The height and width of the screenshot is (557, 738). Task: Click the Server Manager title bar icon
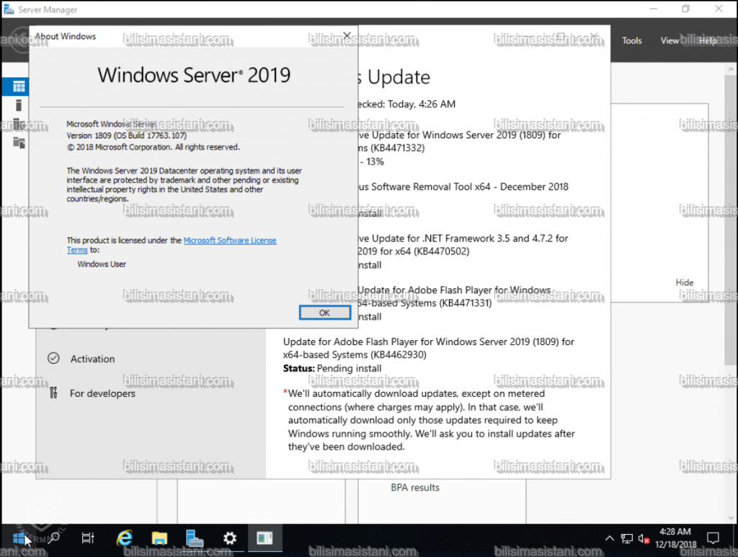click(9, 9)
